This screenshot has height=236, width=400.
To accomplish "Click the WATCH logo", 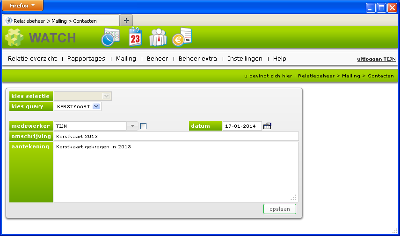I will (40, 38).
